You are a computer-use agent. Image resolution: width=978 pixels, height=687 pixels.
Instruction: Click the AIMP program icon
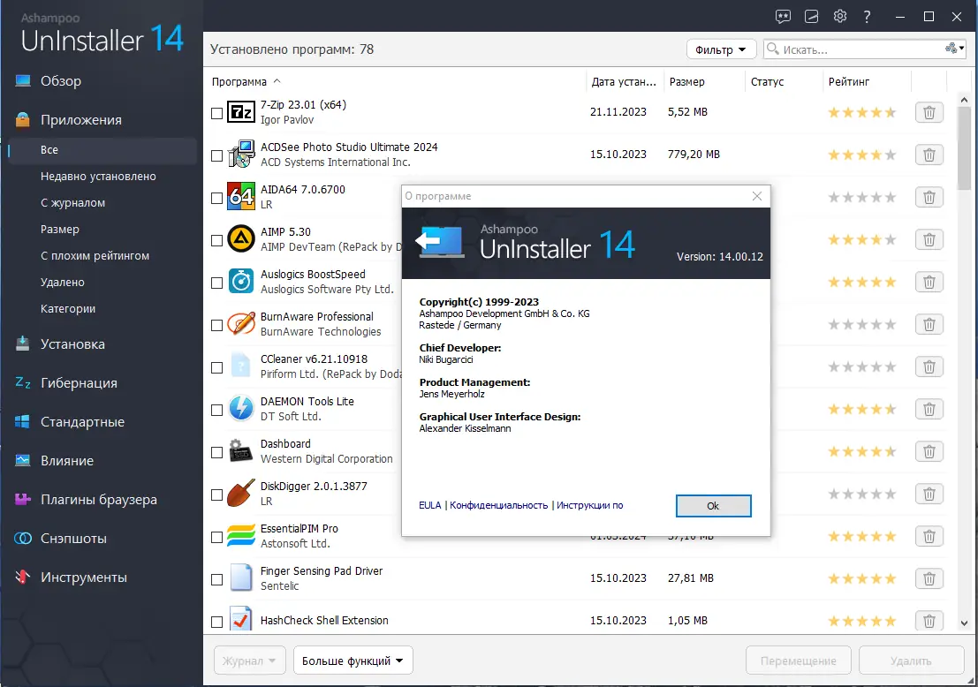[241, 239]
